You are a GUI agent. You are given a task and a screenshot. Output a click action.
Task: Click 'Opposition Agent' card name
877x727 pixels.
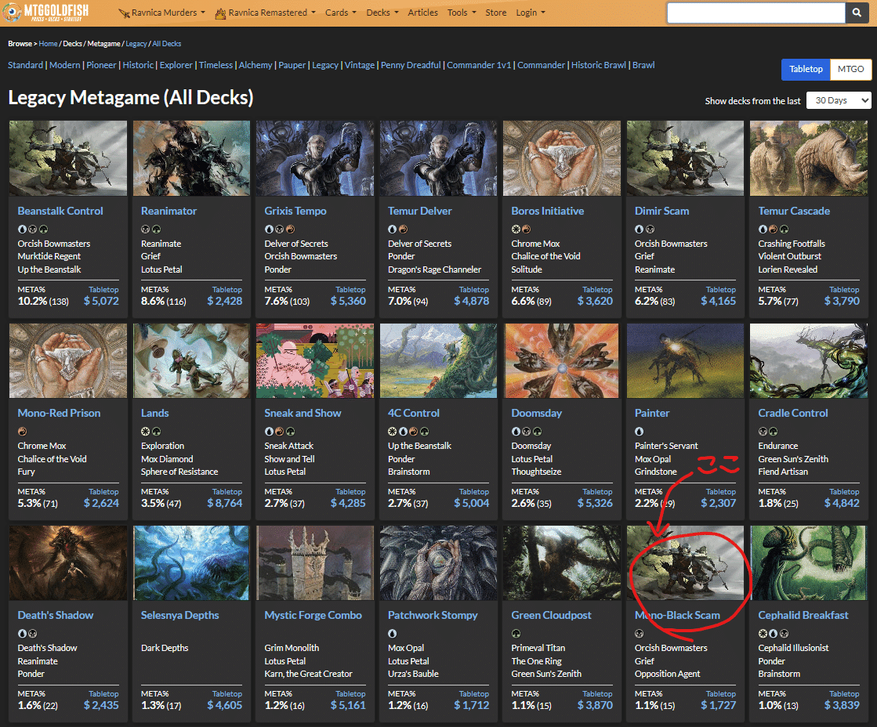[x=667, y=674]
